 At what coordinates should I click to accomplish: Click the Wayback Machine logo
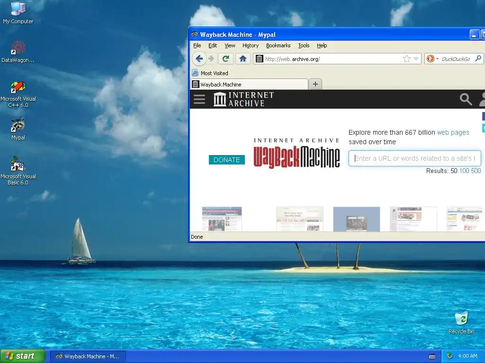[x=296, y=154]
